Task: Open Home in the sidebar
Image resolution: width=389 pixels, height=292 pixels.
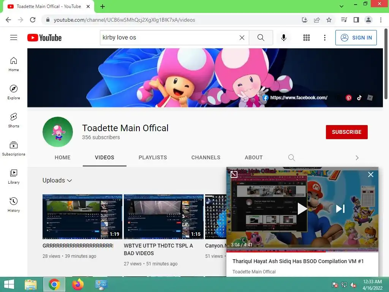Action: (14, 64)
